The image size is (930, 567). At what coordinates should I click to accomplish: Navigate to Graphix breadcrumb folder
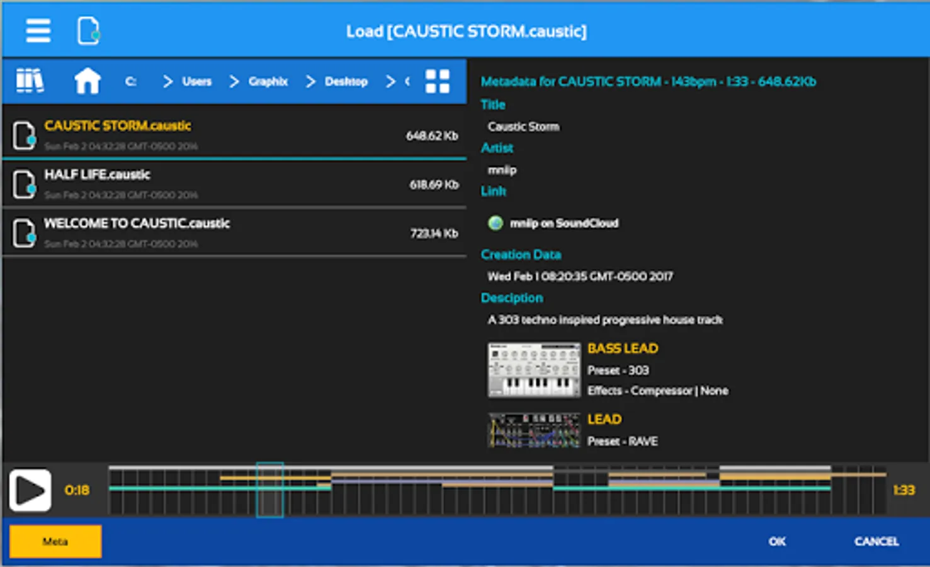pos(268,81)
